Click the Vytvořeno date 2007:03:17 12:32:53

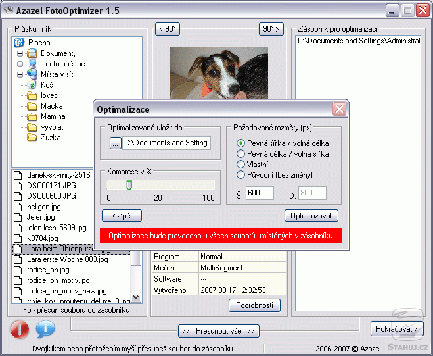click(x=233, y=290)
